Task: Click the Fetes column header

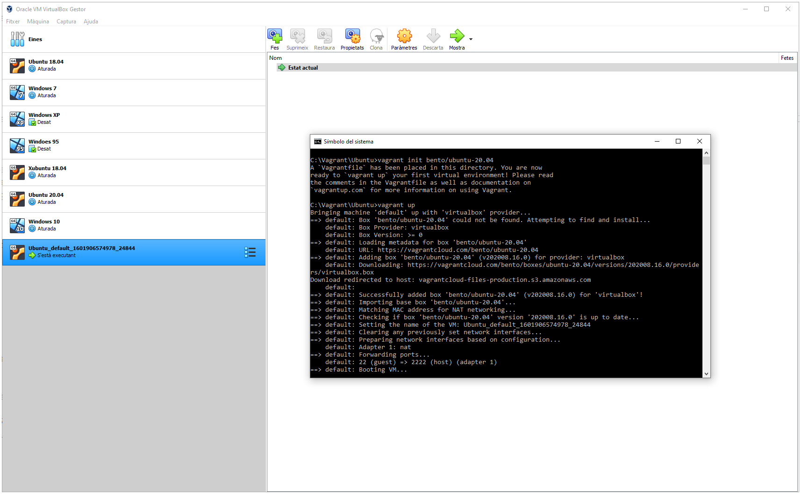Action: [x=787, y=58]
